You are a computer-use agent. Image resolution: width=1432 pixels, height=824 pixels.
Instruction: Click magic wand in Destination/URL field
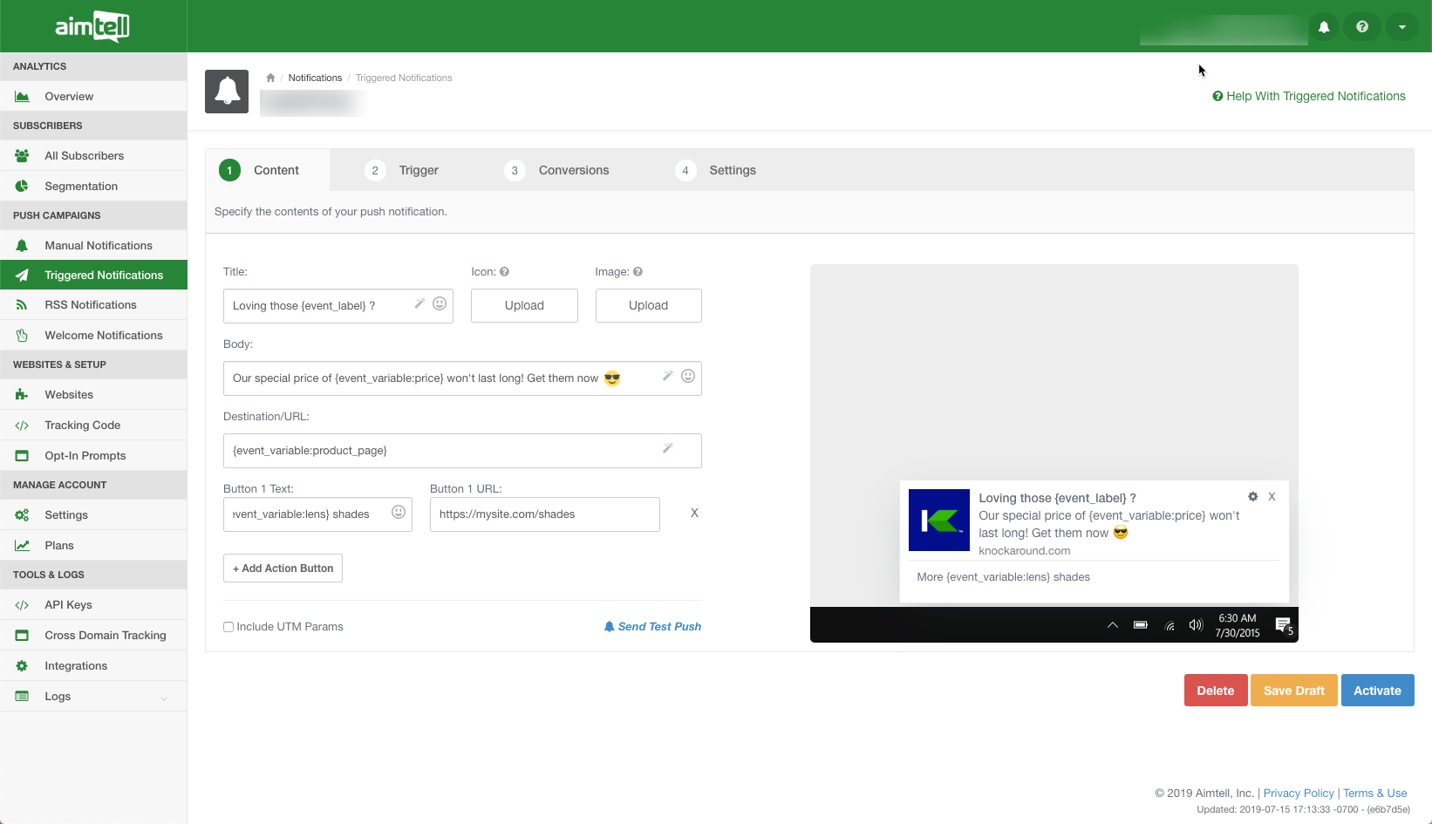tap(667, 448)
